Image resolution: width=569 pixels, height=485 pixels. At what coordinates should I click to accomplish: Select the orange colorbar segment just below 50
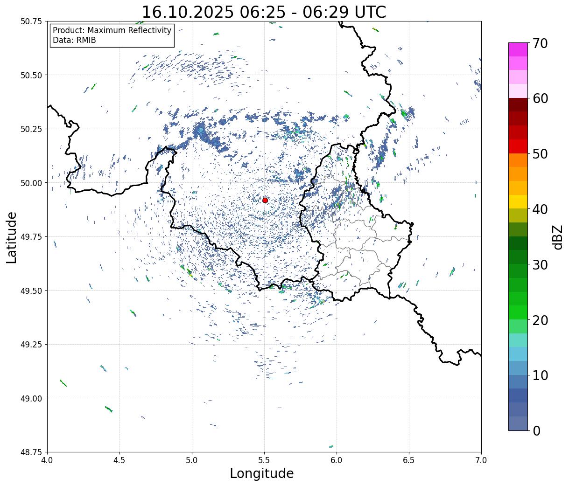pos(518,160)
